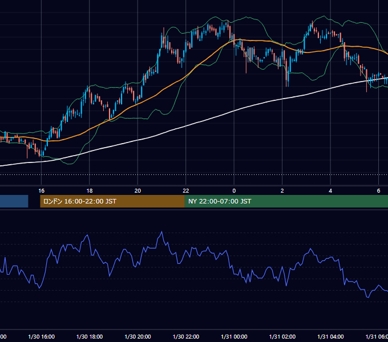Click the 1/30 22:00 time label
The height and width of the screenshot is (342, 388).
[x=186, y=336]
